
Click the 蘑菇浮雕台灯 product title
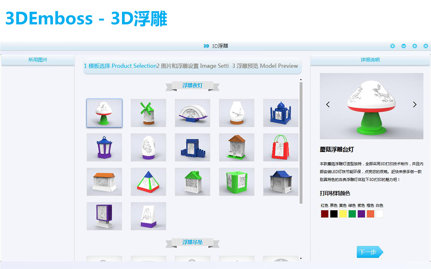click(x=337, y=150)
